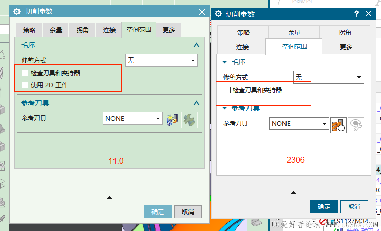Open the 更多 tab in the 2306 dialog
This screenshot has height=231, width=381.
click(346, 47)
